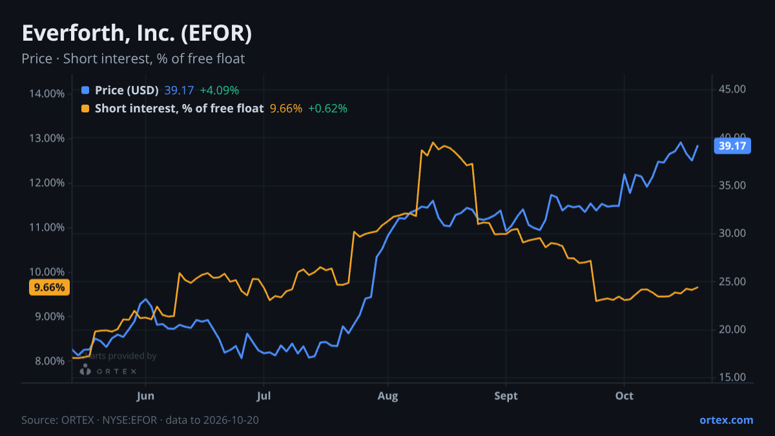775x436 pixels.
Task: Click the +4.09% price change value
Action: (219, 90)
